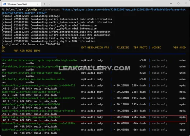Select the Windows PowerShell tab
190x136 pixels.
pyautogui.click(x=21, y=4)
